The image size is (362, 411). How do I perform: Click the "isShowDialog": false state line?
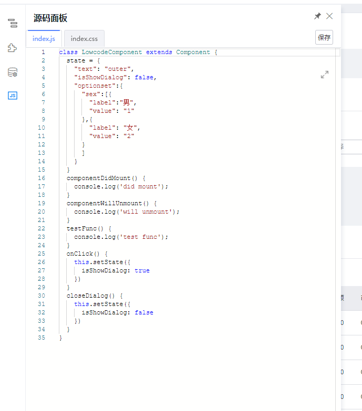116,77
